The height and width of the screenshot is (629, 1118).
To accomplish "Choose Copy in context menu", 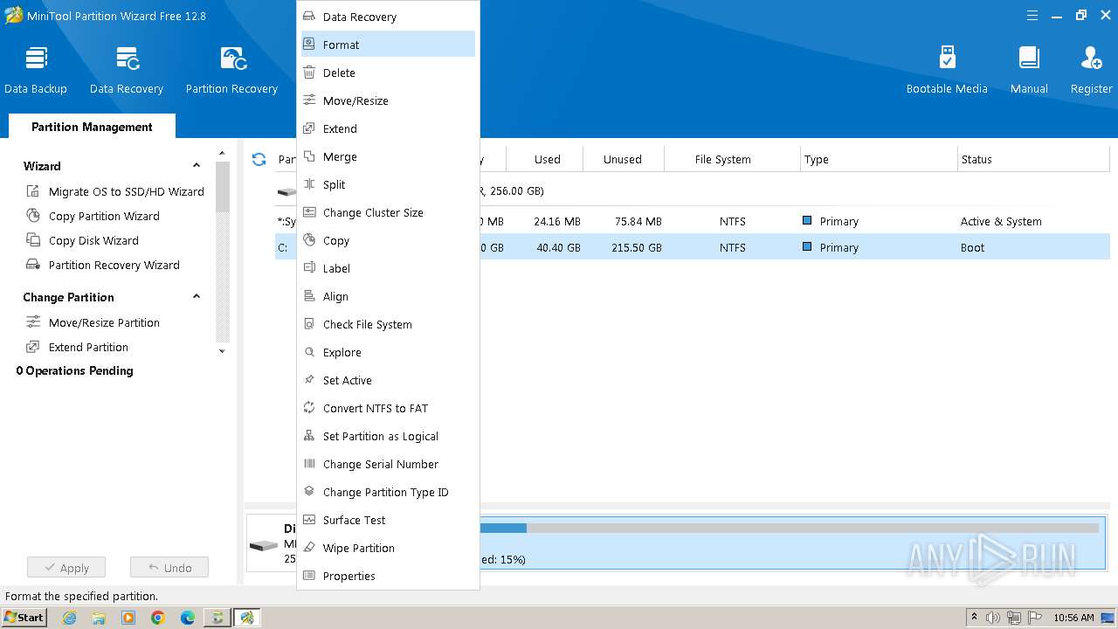I will [x=388, y=240].
